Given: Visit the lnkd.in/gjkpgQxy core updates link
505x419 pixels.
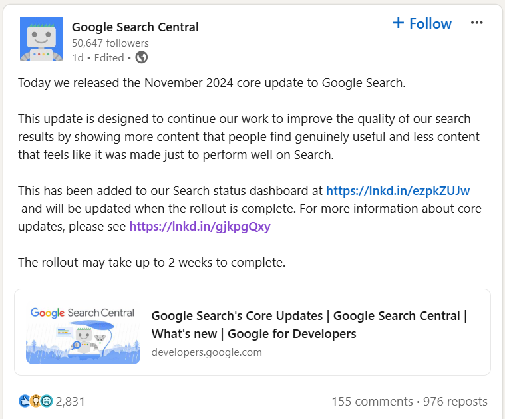Looking at the screenshot, I should pos(200,226).
